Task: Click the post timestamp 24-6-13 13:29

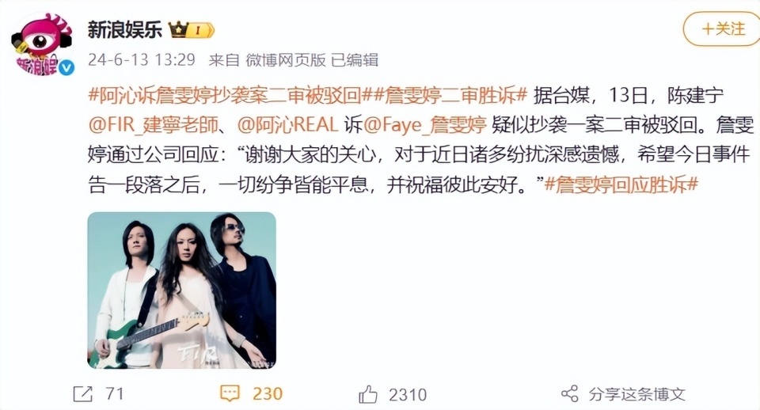Action: (x=142, y=60)
